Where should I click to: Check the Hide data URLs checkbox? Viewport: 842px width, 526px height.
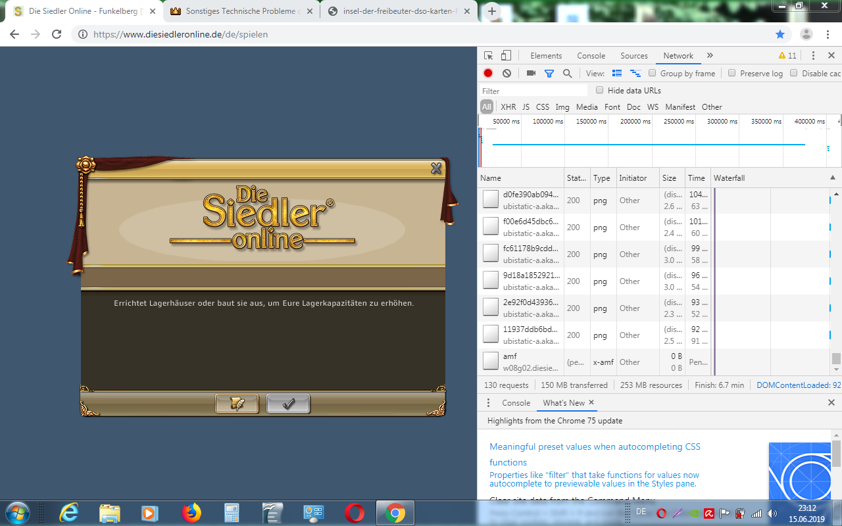coord(599,90)
